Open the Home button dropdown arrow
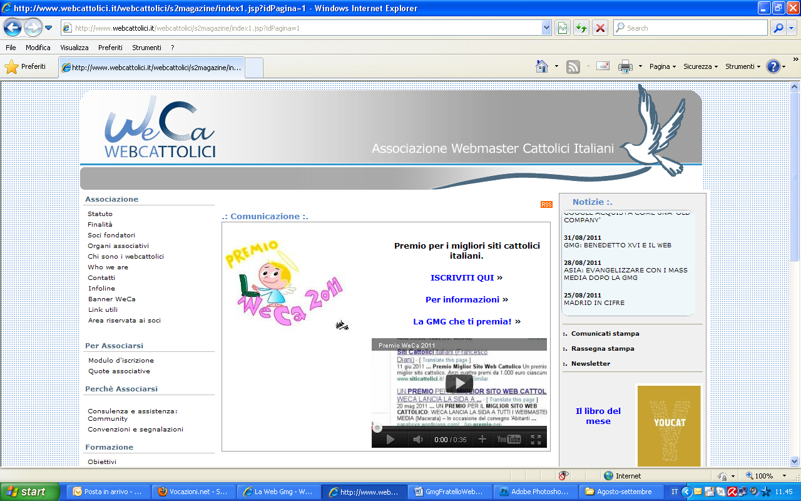 (556, 66)
